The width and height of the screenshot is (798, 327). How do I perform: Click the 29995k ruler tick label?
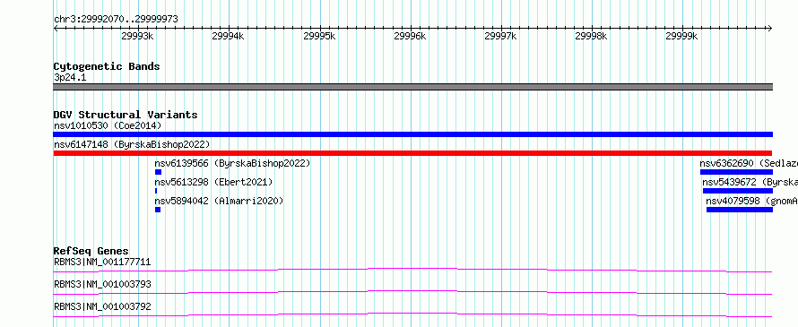point(319,36)
